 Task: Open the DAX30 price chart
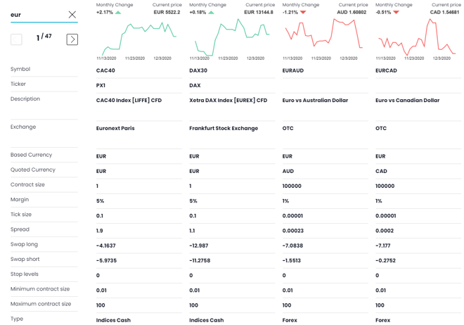coord(232,39)
